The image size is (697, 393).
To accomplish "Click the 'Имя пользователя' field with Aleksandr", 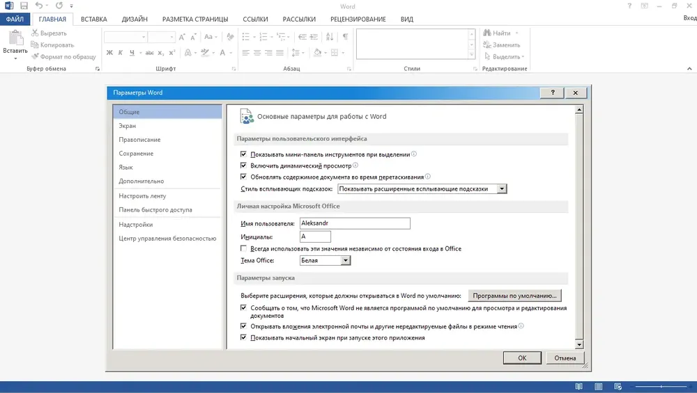I will (x=355, y=223).
